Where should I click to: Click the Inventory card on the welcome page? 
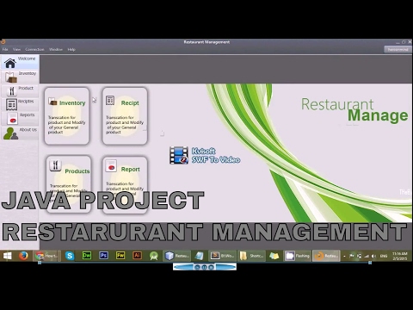(x=67, y=116)
